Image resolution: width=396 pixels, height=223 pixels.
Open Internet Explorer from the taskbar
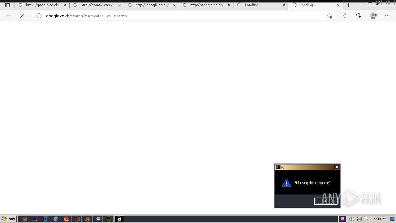(x=25, y=219)
